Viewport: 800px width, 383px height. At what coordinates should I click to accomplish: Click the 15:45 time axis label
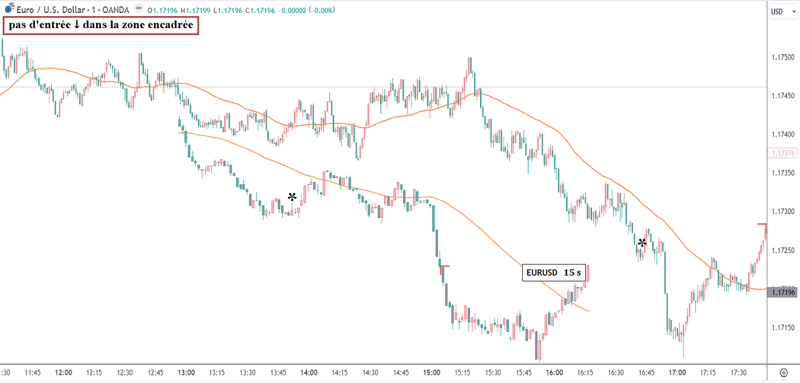click(x=524, y=372)
